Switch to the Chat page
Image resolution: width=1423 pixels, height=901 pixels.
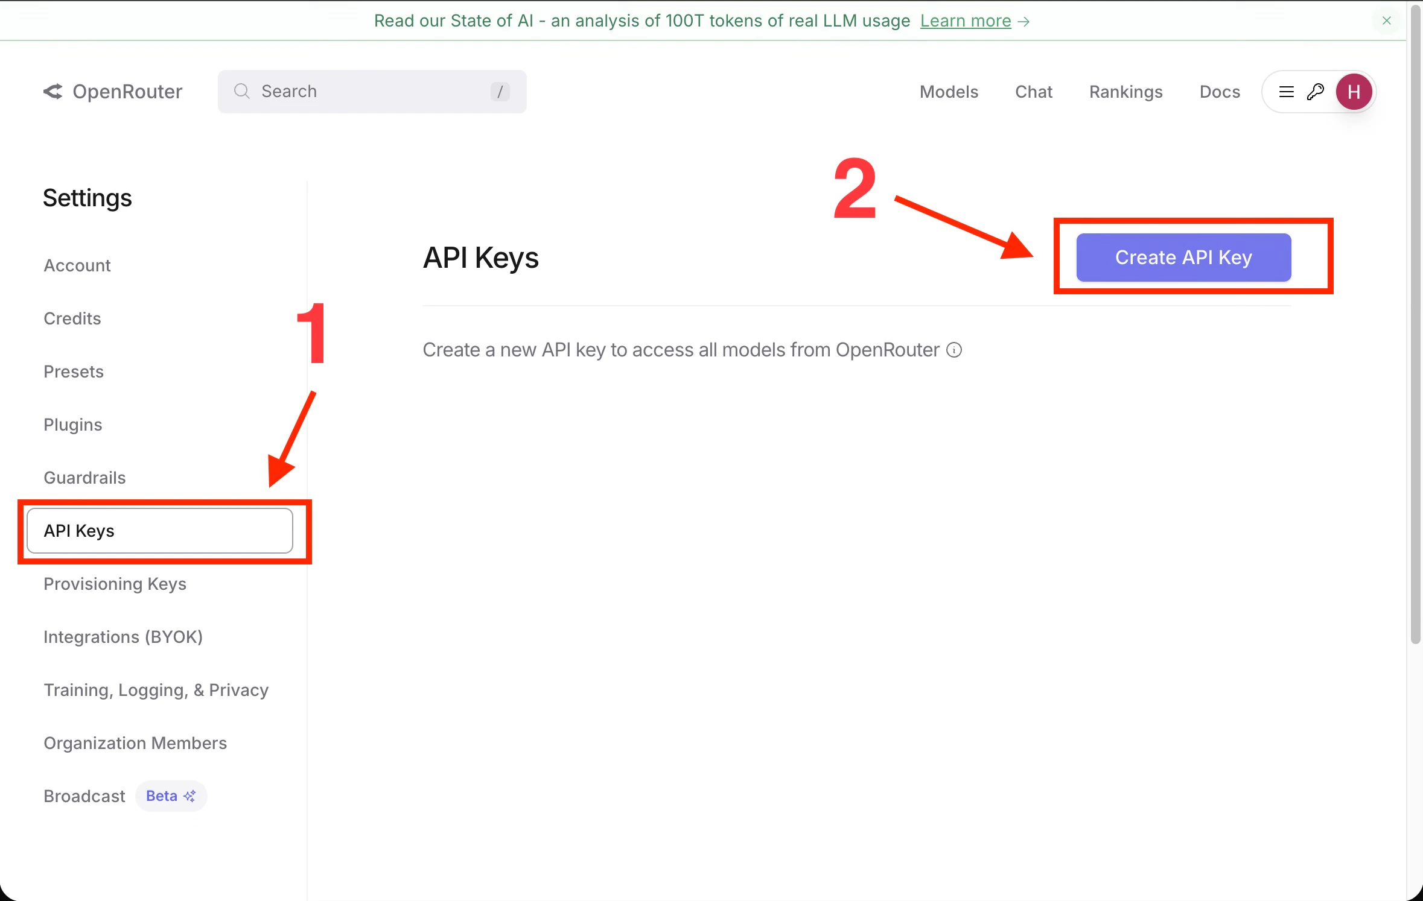(x=1034, y=91)
